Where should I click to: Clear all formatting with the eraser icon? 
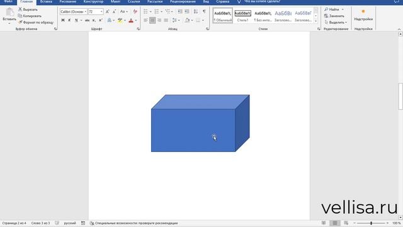tap(135, 11)
